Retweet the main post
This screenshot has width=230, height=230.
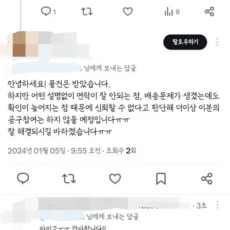pos(69,178)
